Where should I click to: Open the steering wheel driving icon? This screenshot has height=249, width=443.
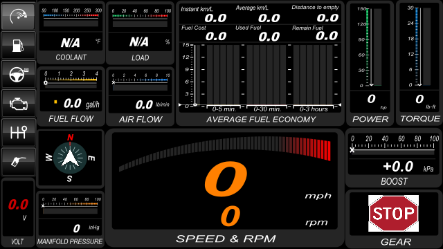tap(19, 74)
